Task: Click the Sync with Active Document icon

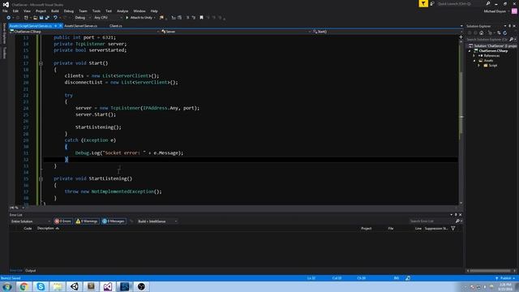Action: (x=499, y=32)
